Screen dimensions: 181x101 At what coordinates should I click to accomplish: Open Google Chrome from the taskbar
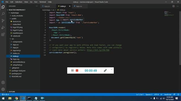coord(16,98)
